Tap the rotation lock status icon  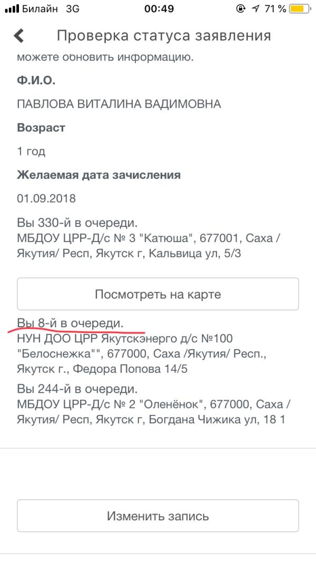(x=241, y=9)
